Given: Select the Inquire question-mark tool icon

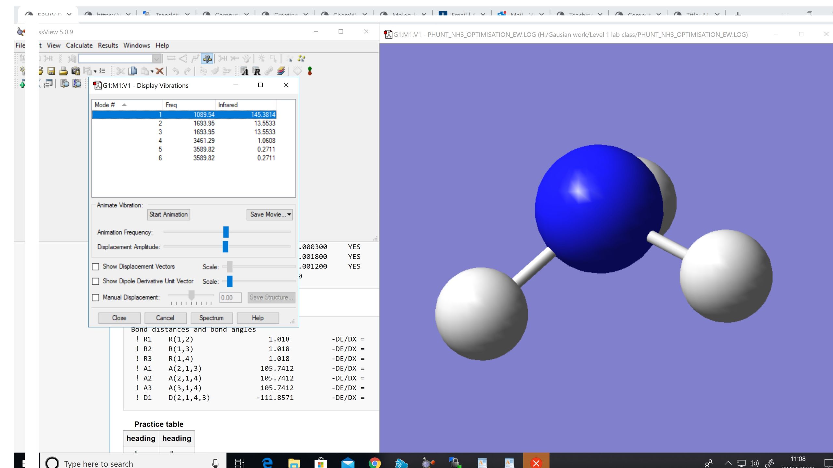Looking at the screenshot, I should pyautogui.click(x=207, y=58).
